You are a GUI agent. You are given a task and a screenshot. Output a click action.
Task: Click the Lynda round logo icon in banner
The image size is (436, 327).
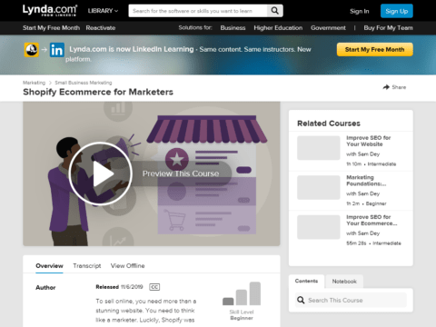click(32, 50)
